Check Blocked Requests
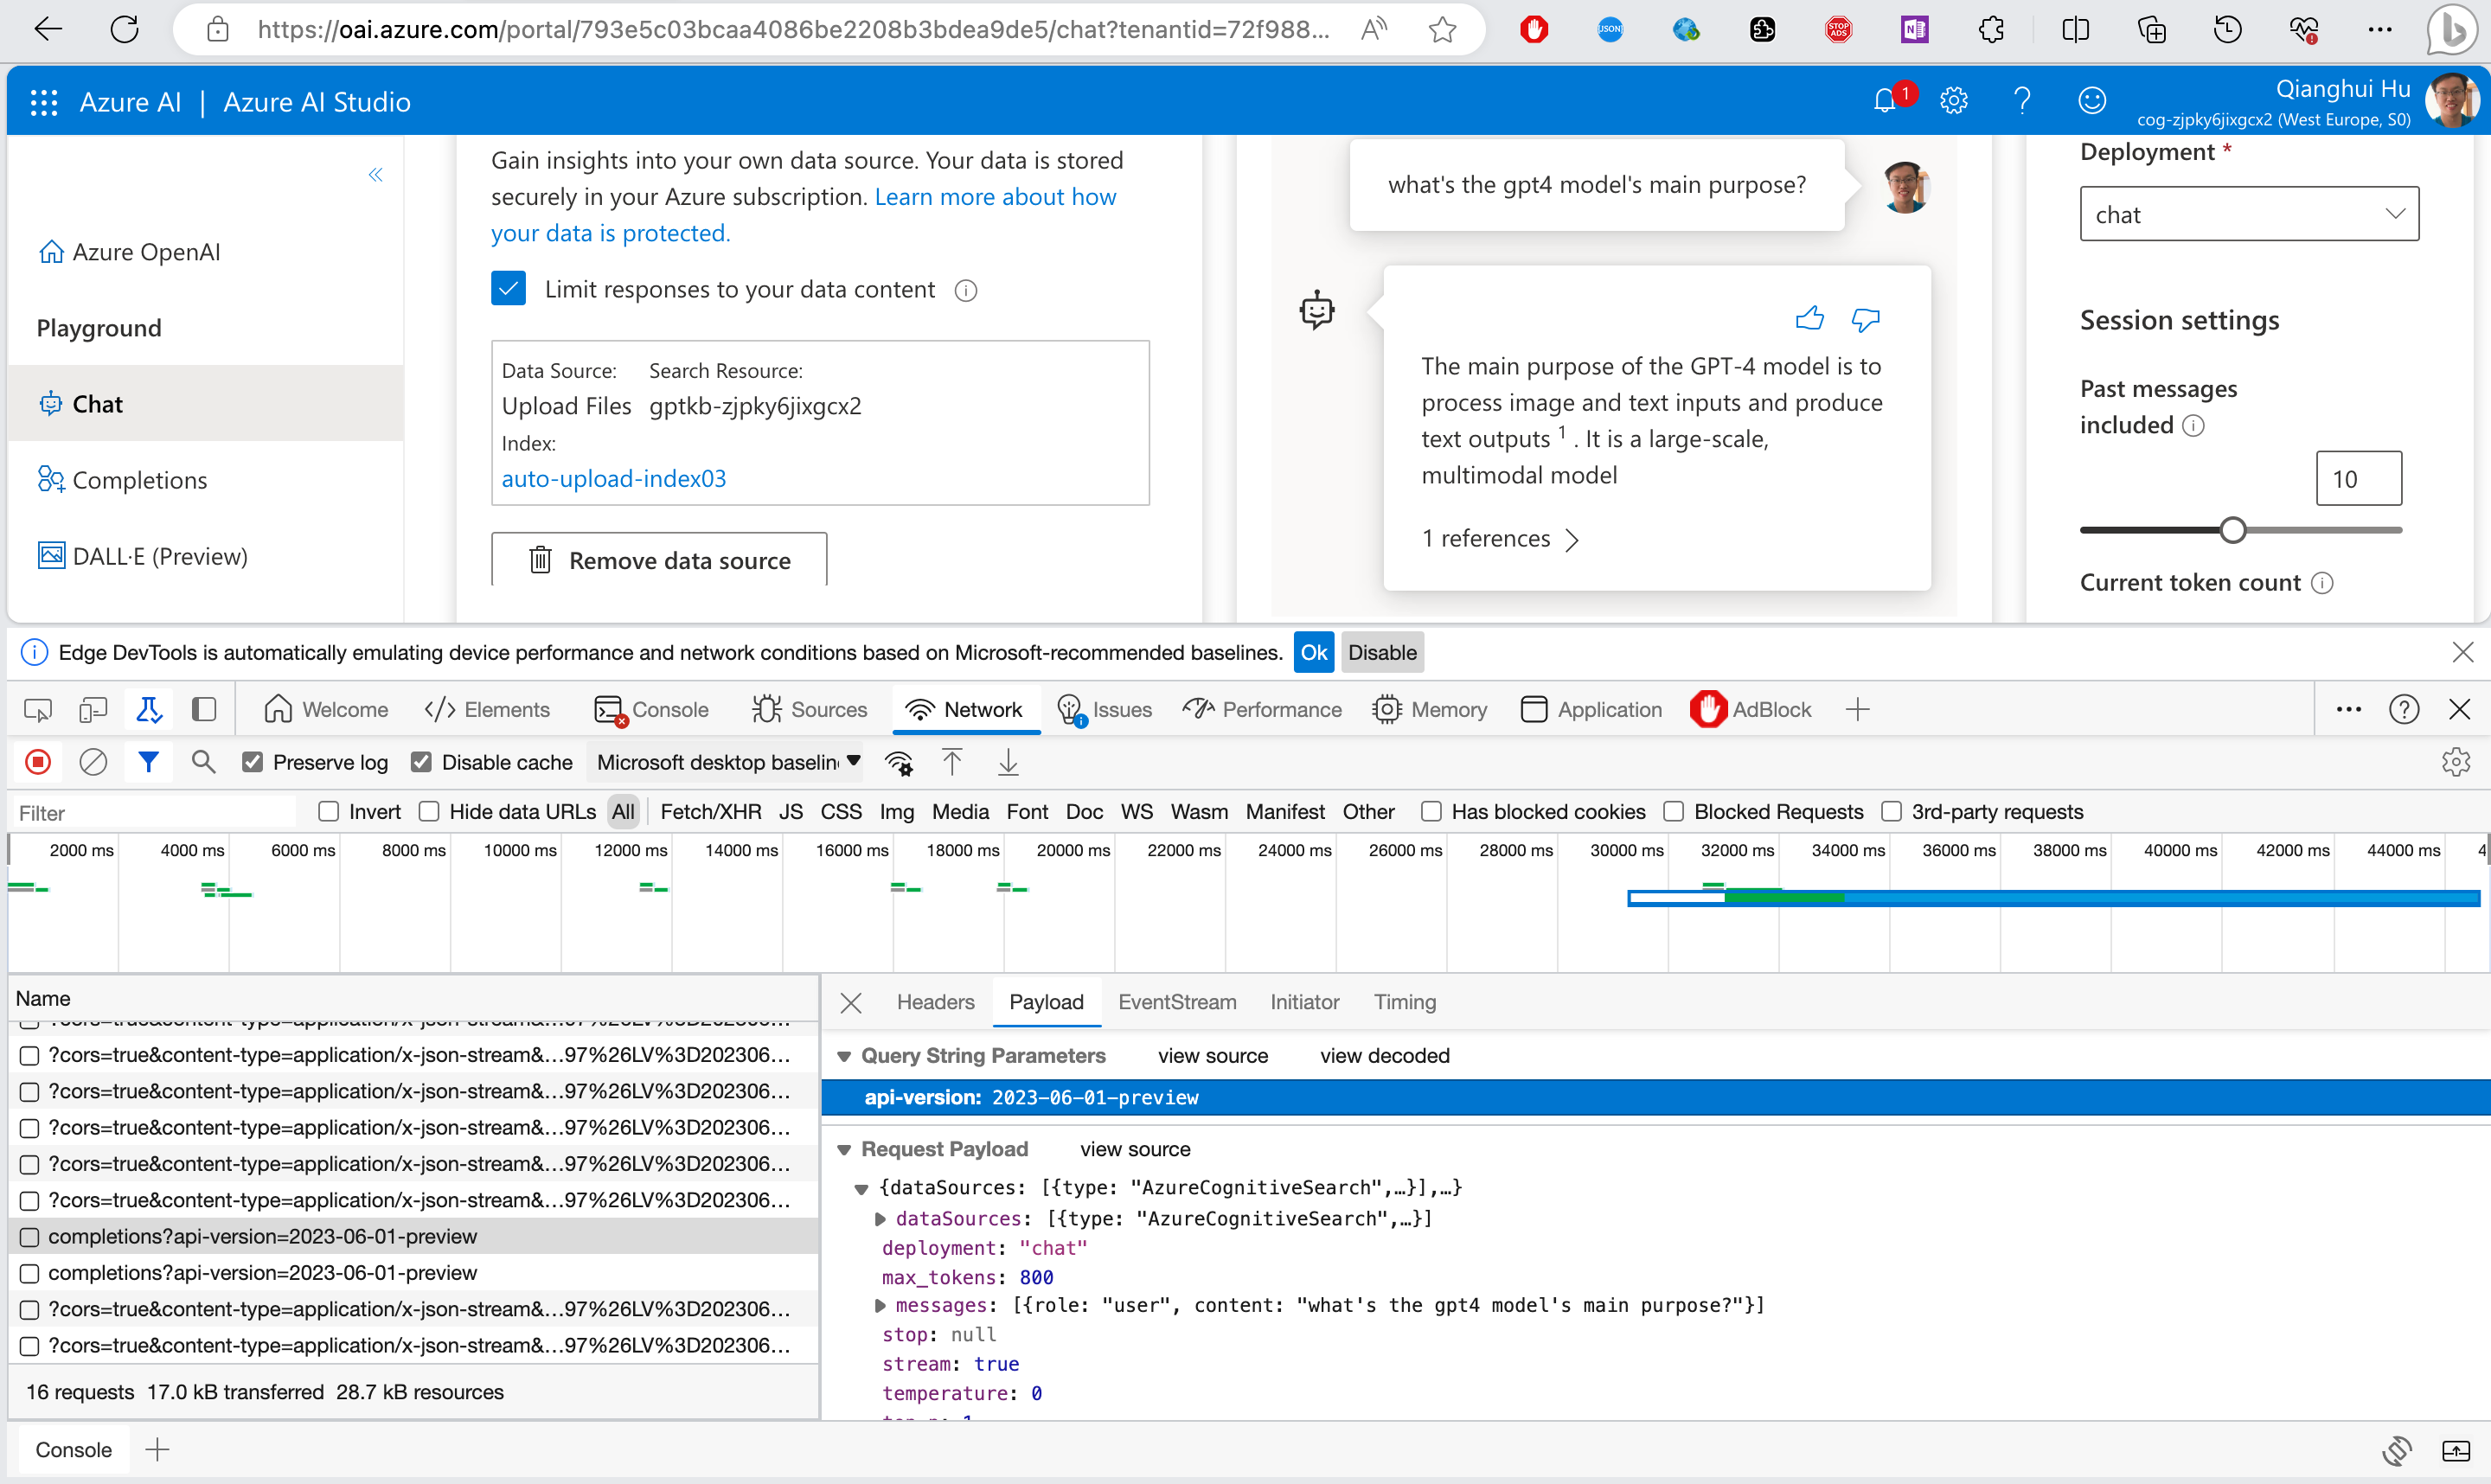 [x=1673, y=812]
